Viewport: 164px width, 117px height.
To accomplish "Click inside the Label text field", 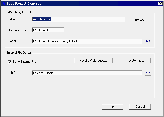I will (x=87, y=41).
